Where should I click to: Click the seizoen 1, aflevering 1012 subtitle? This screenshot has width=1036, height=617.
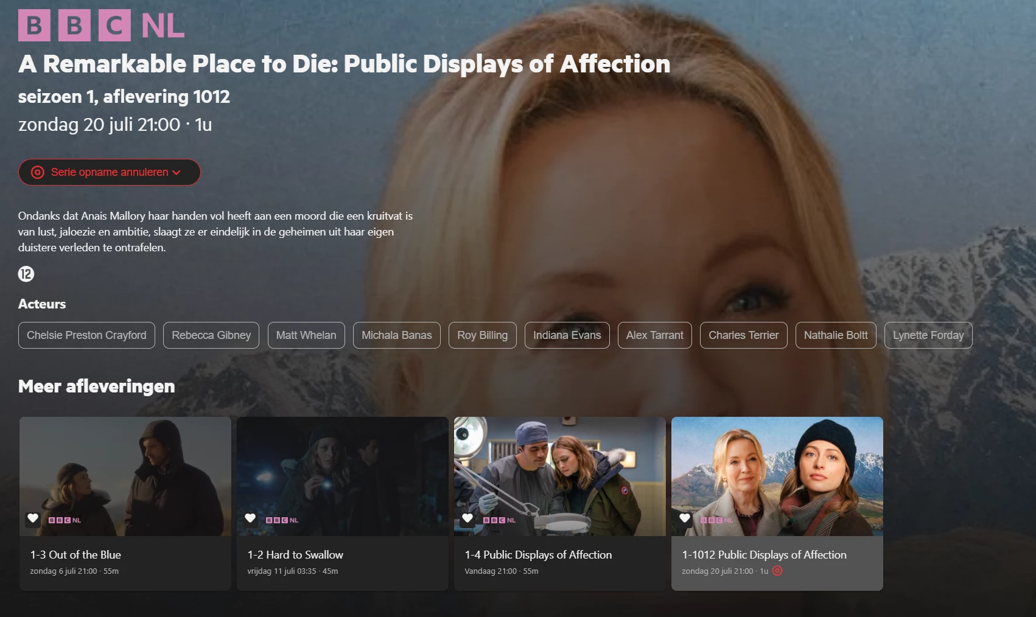tap(124, 97)
